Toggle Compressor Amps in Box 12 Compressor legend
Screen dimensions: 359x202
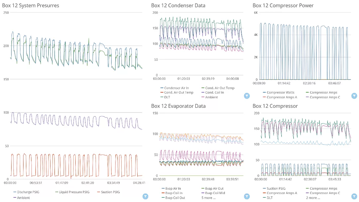pyautogui.click(x=322, y=188)
